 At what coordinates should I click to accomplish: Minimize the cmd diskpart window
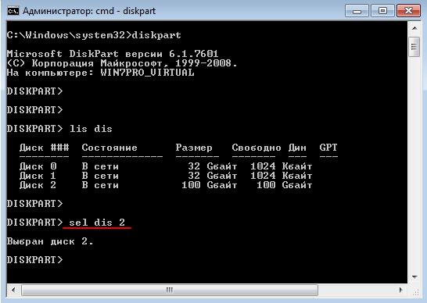click(x=357, y=11)
